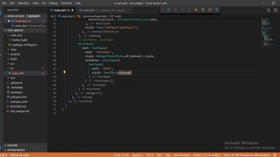Click the debug Step Out icon

(x=189, y=10)
